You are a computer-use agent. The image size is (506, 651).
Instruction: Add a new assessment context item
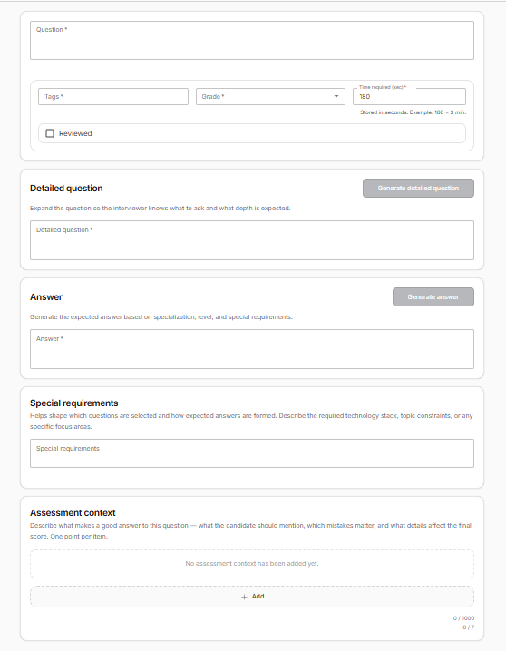252,597
